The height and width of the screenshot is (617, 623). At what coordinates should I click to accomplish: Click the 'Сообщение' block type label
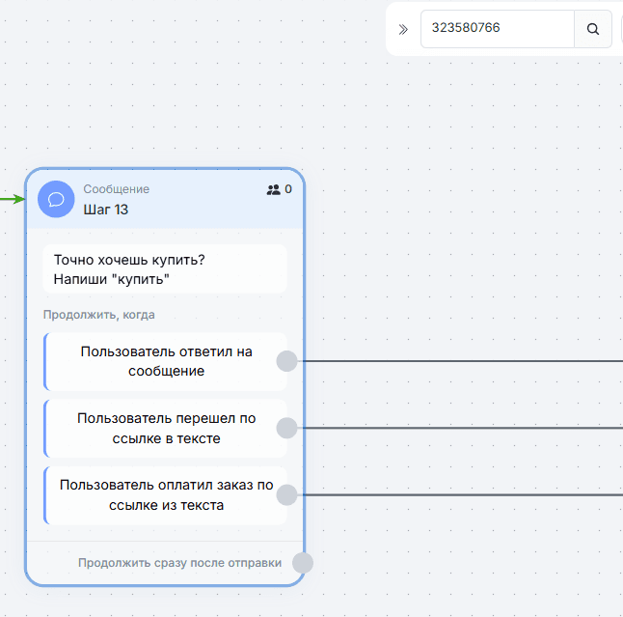(117, 189)
